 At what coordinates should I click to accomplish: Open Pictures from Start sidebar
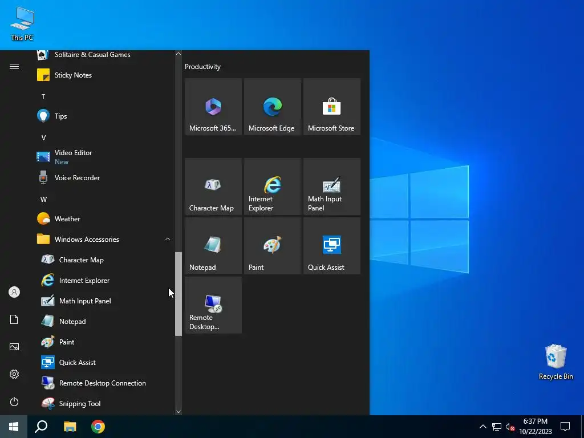coord(14,347)
